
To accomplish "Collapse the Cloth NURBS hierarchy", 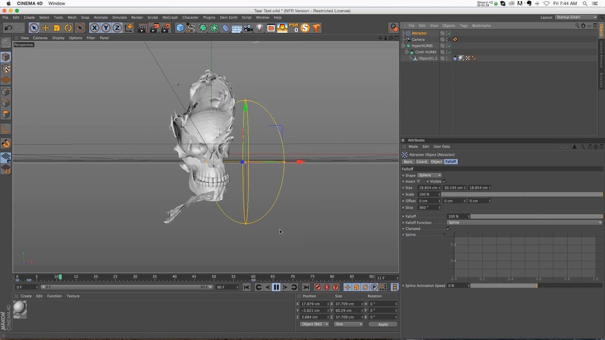I will coord(407,52).
